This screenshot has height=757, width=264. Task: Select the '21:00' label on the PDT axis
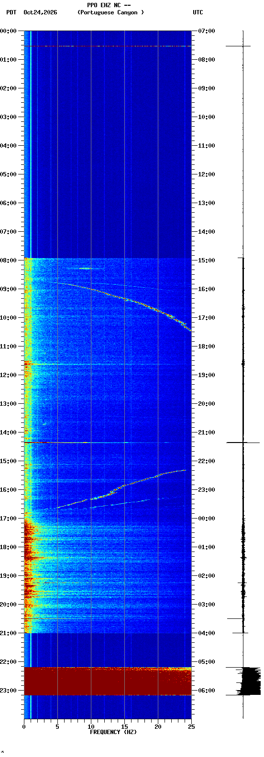(x=9, y=633)
